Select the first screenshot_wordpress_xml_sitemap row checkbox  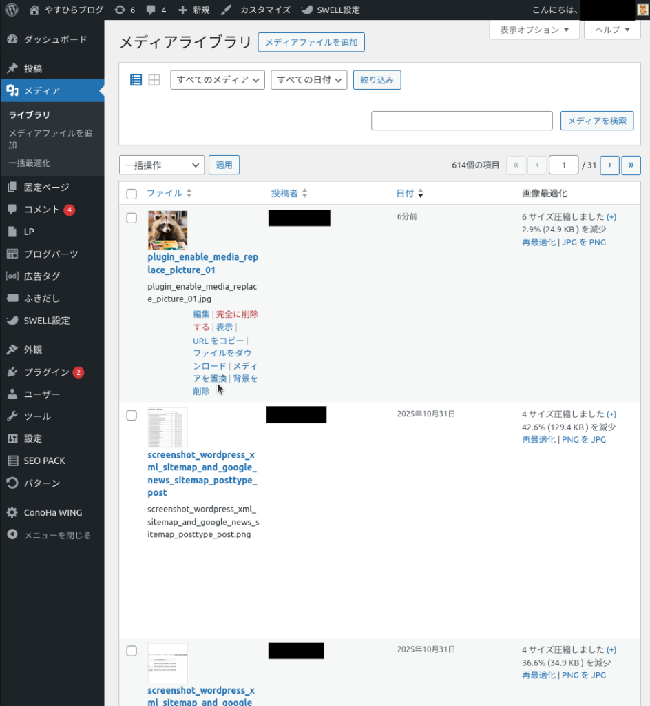tap(132, 415)
